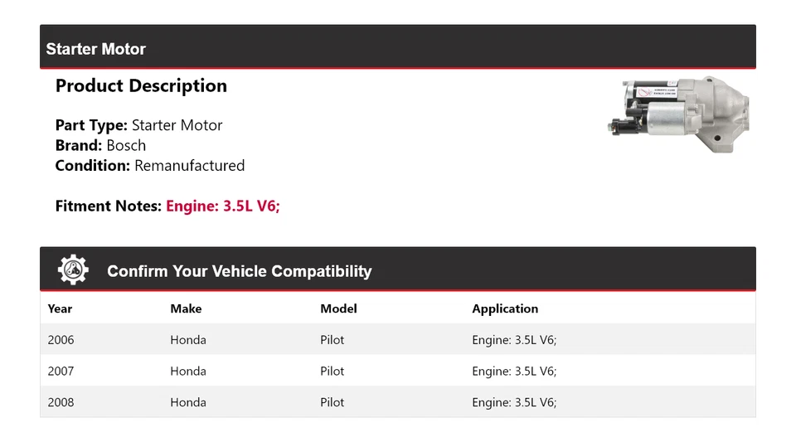
Task: Click the Brand: Bosch line
Action: (100, 145)
